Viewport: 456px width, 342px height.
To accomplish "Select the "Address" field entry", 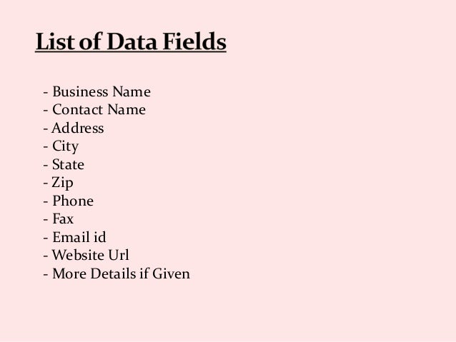I will click(74, 128).
